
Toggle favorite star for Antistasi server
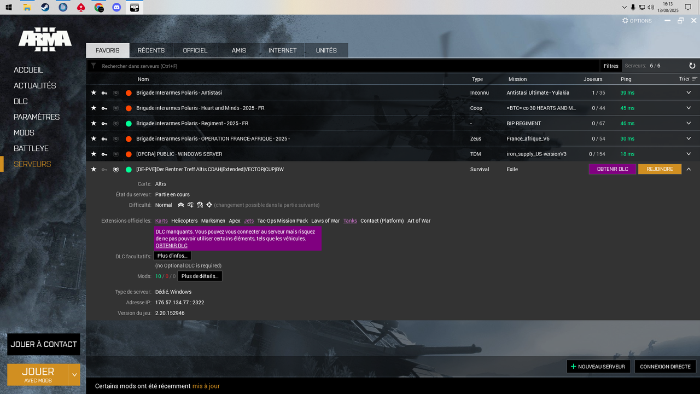(x=94, y=92)
